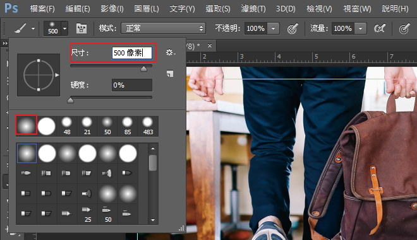417x240 pixels.
Task: Open the tool preset picker arrow beside brush icon
Action: tap(33, 28)
